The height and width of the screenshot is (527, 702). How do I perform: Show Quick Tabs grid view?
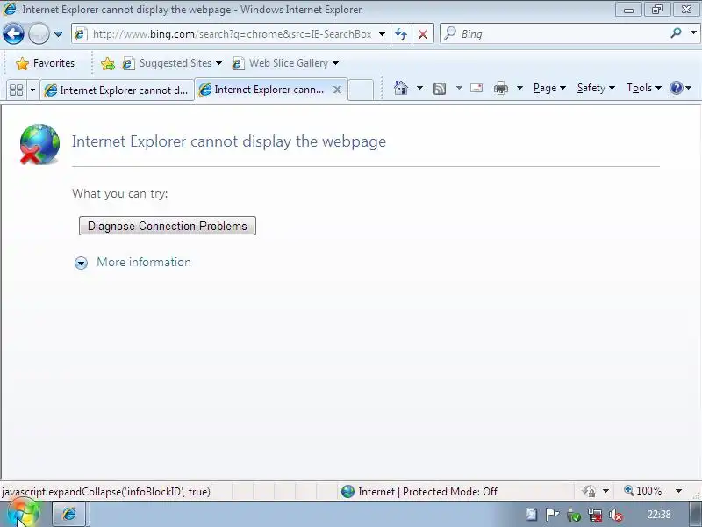16,90
